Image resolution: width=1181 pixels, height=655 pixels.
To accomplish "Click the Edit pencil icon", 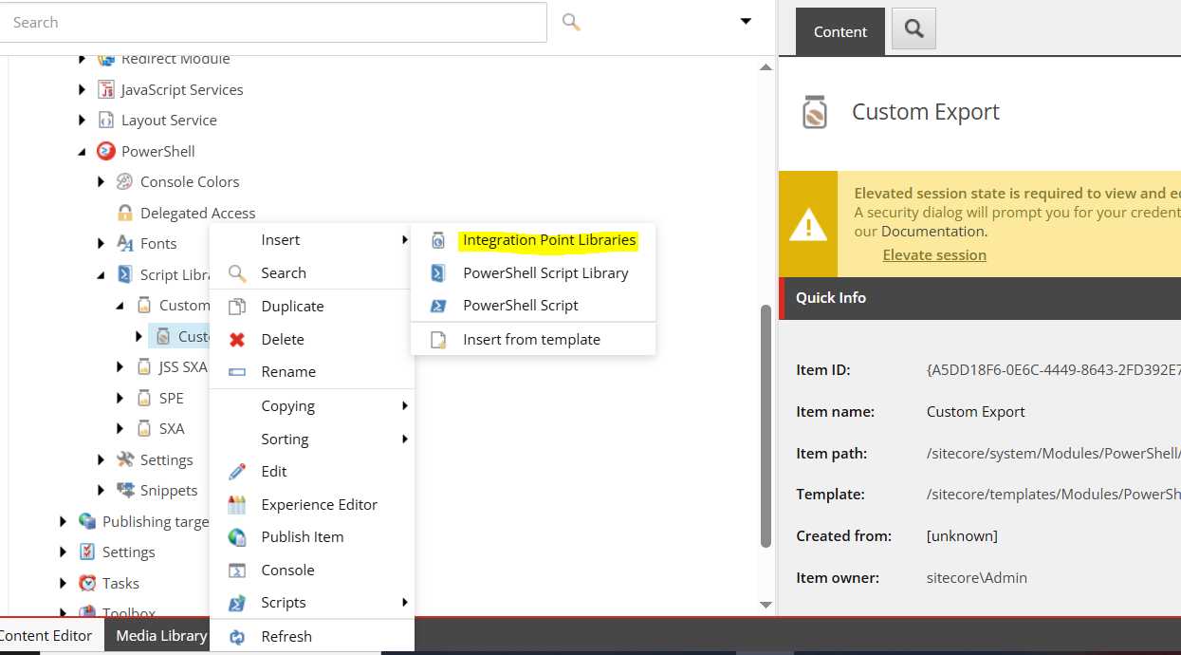I will tap(237, 471).
